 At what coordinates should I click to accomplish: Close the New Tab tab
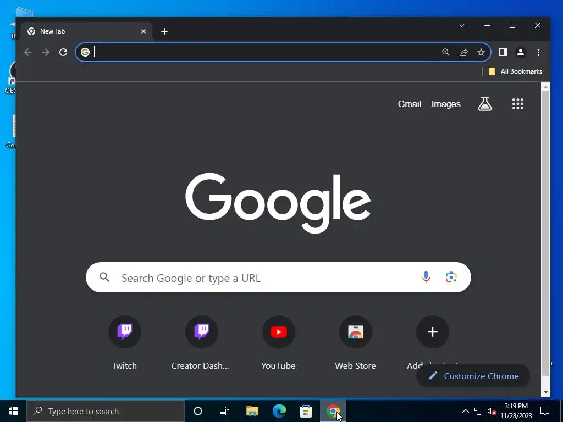pyautogui.click(x=143, y=31)
